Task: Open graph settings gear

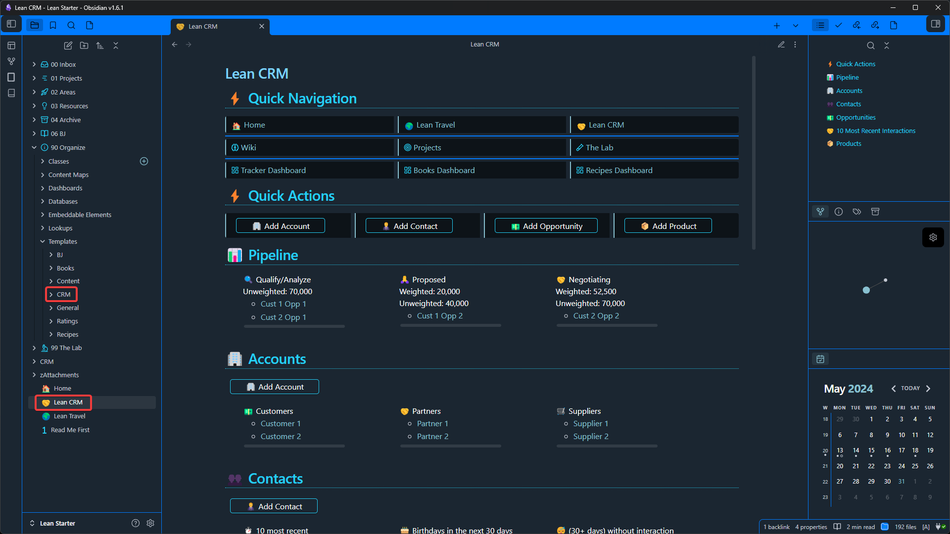Action: (x=933, y=237)
